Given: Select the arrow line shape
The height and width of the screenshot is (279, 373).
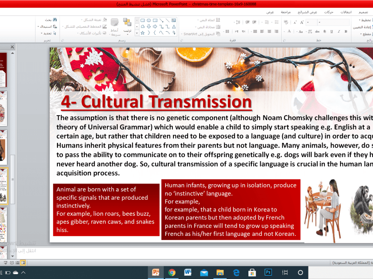Looking at the screenshot, I should (161, 20).
